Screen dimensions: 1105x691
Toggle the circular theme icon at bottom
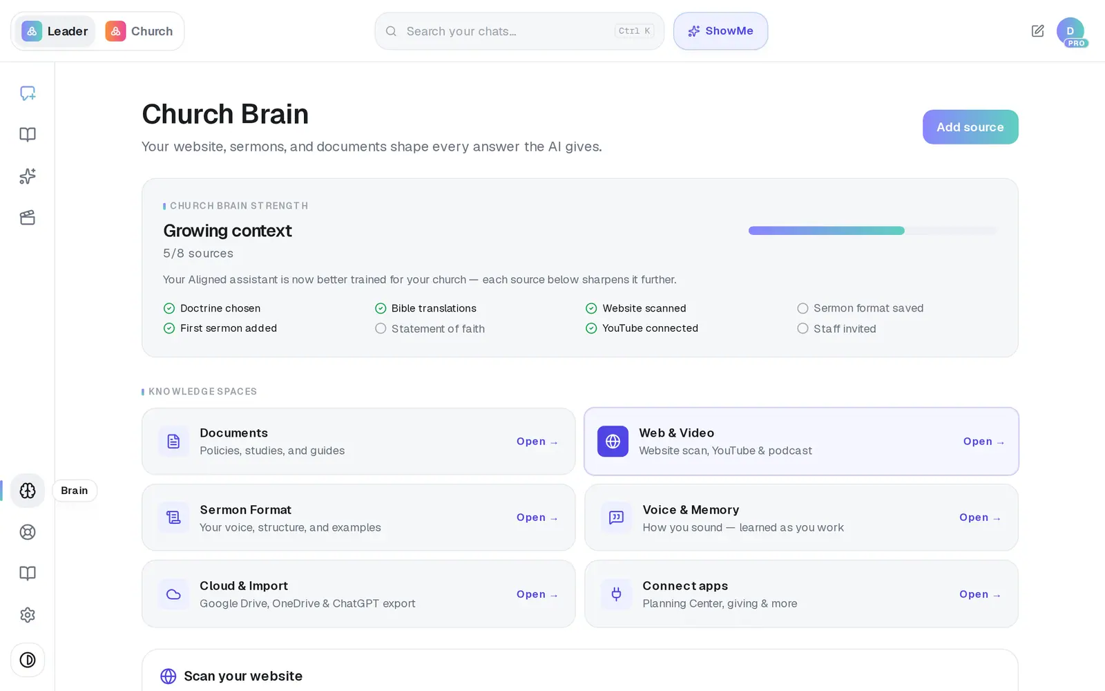pyautogui.click(x=28, y=660)
